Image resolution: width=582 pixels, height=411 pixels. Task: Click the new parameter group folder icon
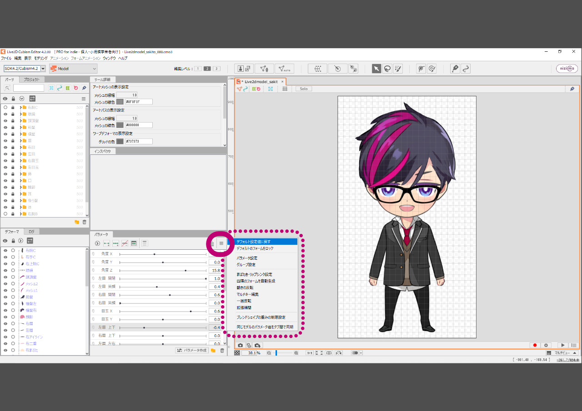[213, 351]
